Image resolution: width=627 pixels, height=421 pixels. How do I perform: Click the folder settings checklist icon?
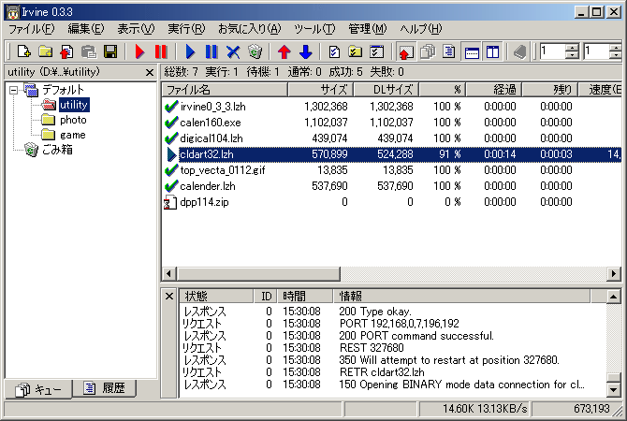click(x=355, y=51)
